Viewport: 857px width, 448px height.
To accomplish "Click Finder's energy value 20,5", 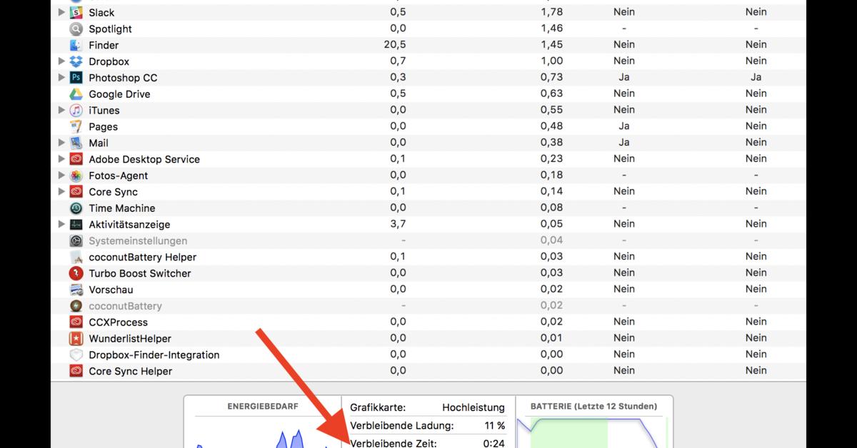I will 395,44.
